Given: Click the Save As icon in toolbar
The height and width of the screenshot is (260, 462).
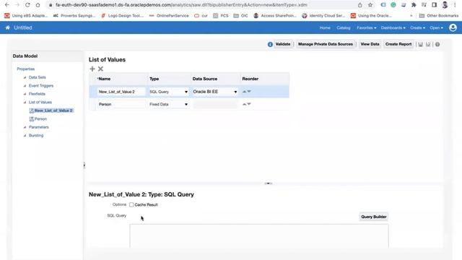Looking at the screenshot, I should click(428, 44).
